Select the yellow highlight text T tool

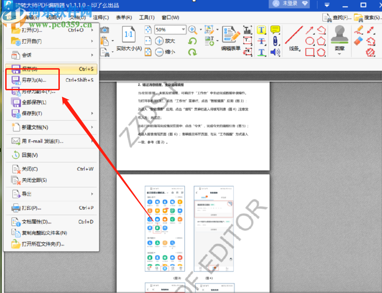[x=261, y=30]
